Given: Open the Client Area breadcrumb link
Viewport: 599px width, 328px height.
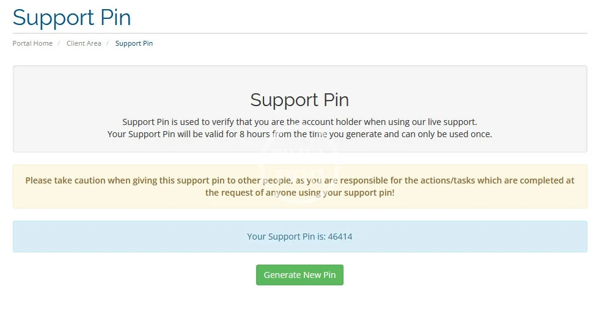Looking at the screenshot, I should (84, 43).
